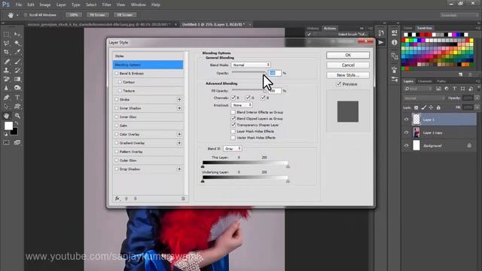Select the Lasso tool

pos(6,44)
